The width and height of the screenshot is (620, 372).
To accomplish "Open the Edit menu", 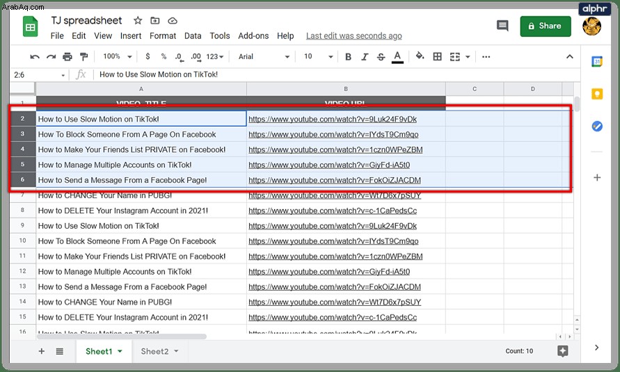I will 79,36.
